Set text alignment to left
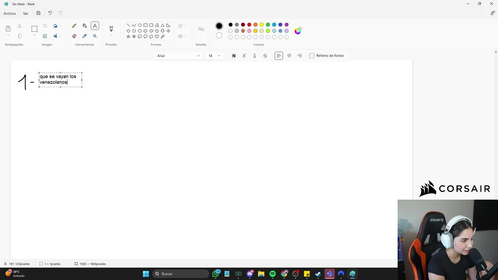This screenshot has width=498, height=280. coord(279,56)
